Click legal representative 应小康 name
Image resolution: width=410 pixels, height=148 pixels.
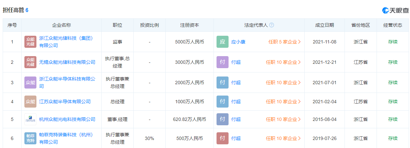coord(238,42)
